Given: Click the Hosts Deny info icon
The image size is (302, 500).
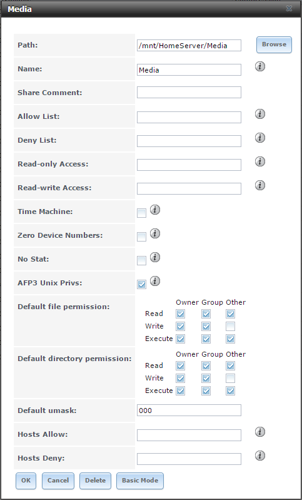Looking at the screenshot, I should pos(260,456).
